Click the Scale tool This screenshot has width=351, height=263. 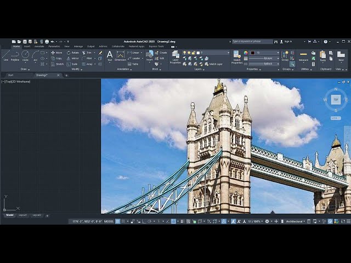pyautogui.click(x=72, y=64)
